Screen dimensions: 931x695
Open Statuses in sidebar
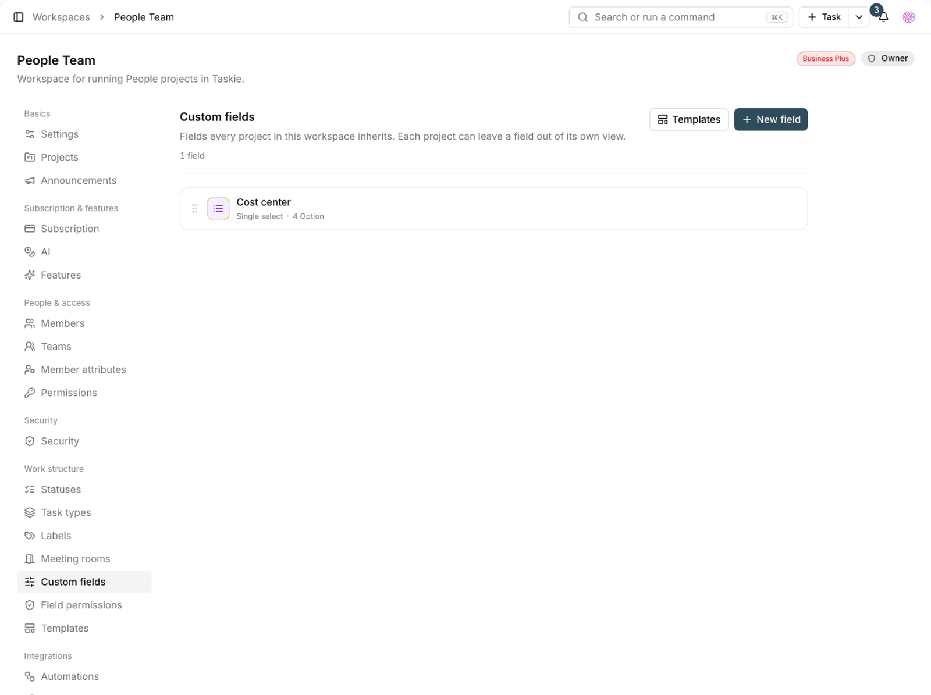(84, 490)
